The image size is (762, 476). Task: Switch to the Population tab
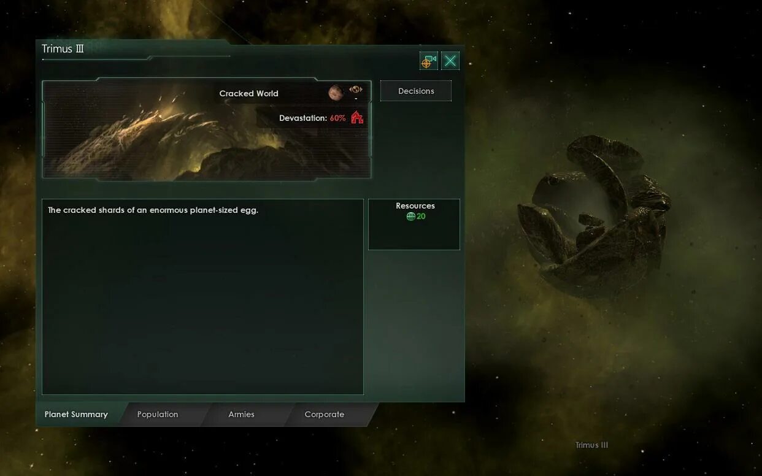(x=158, y=414)
